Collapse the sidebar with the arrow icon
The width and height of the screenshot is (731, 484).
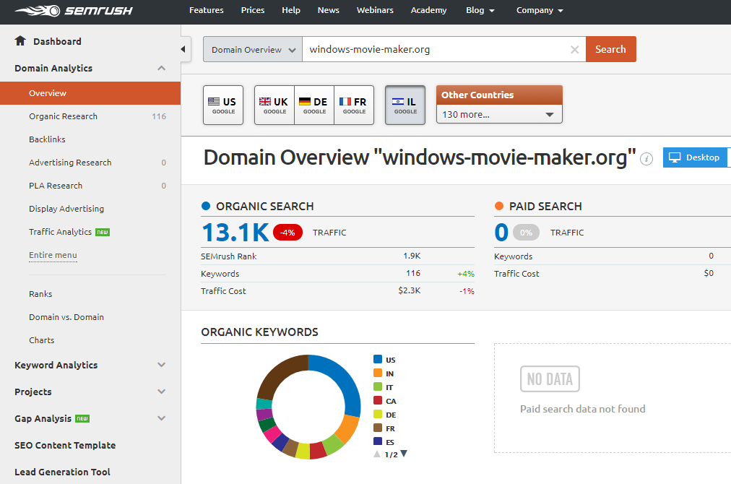[x=183, y=49]
